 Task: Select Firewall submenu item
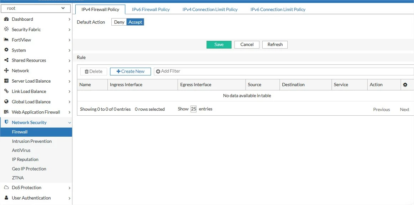click(36, 132)
